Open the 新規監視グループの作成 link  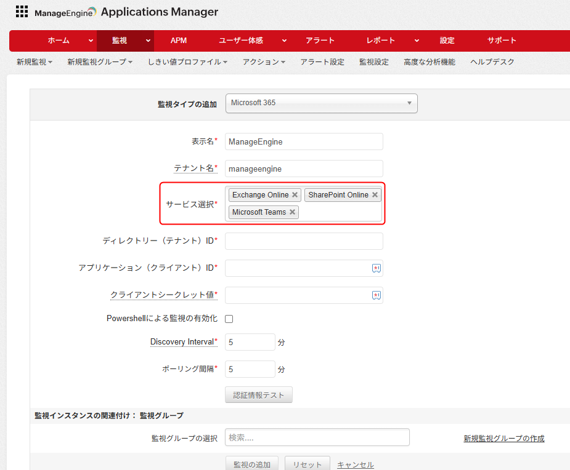pos(503,439)
